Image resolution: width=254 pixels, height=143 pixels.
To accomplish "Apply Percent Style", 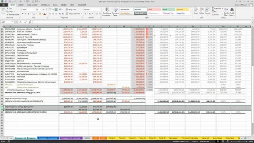I will (90, 14).
